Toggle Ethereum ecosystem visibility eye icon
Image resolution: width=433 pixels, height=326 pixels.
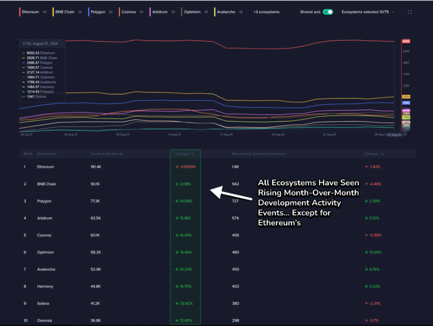[x=45, y=12]
